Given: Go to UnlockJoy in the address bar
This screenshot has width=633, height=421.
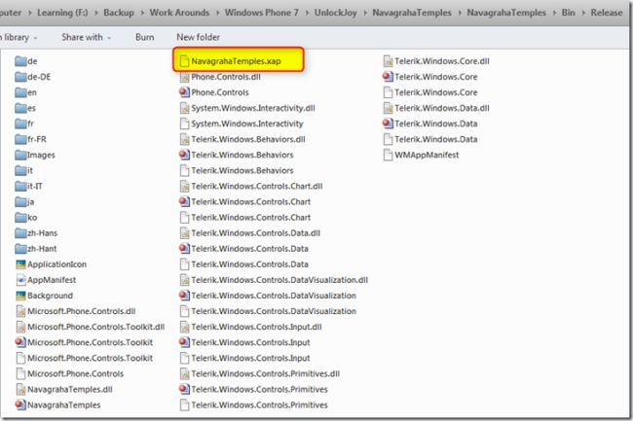Looking at the screenshot, I should [336, 13].
